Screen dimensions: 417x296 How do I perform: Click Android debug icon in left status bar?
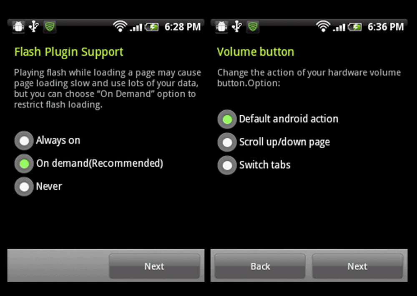click(x=18, y=27)
